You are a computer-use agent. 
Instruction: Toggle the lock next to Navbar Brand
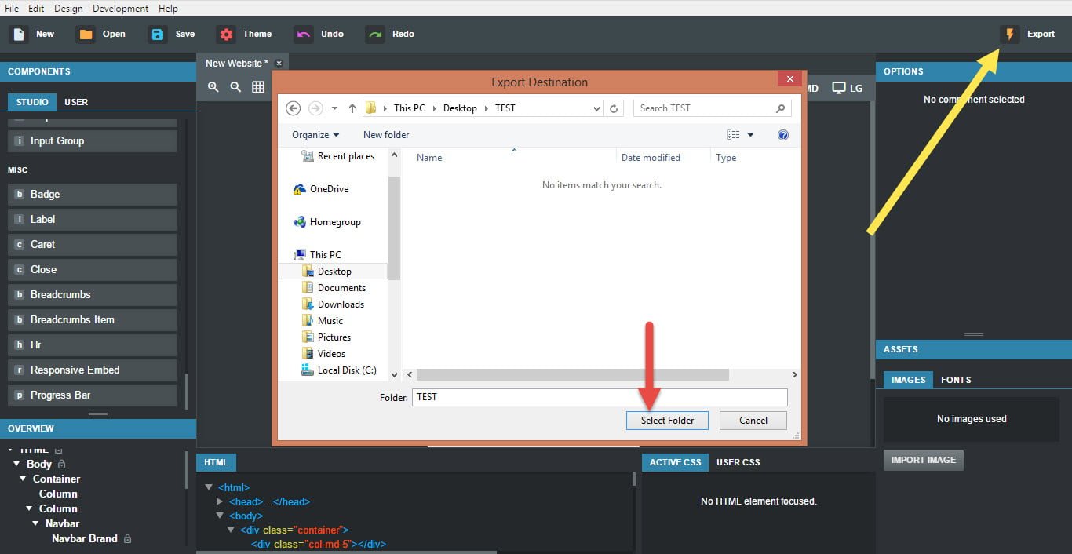tap(128, 539)
